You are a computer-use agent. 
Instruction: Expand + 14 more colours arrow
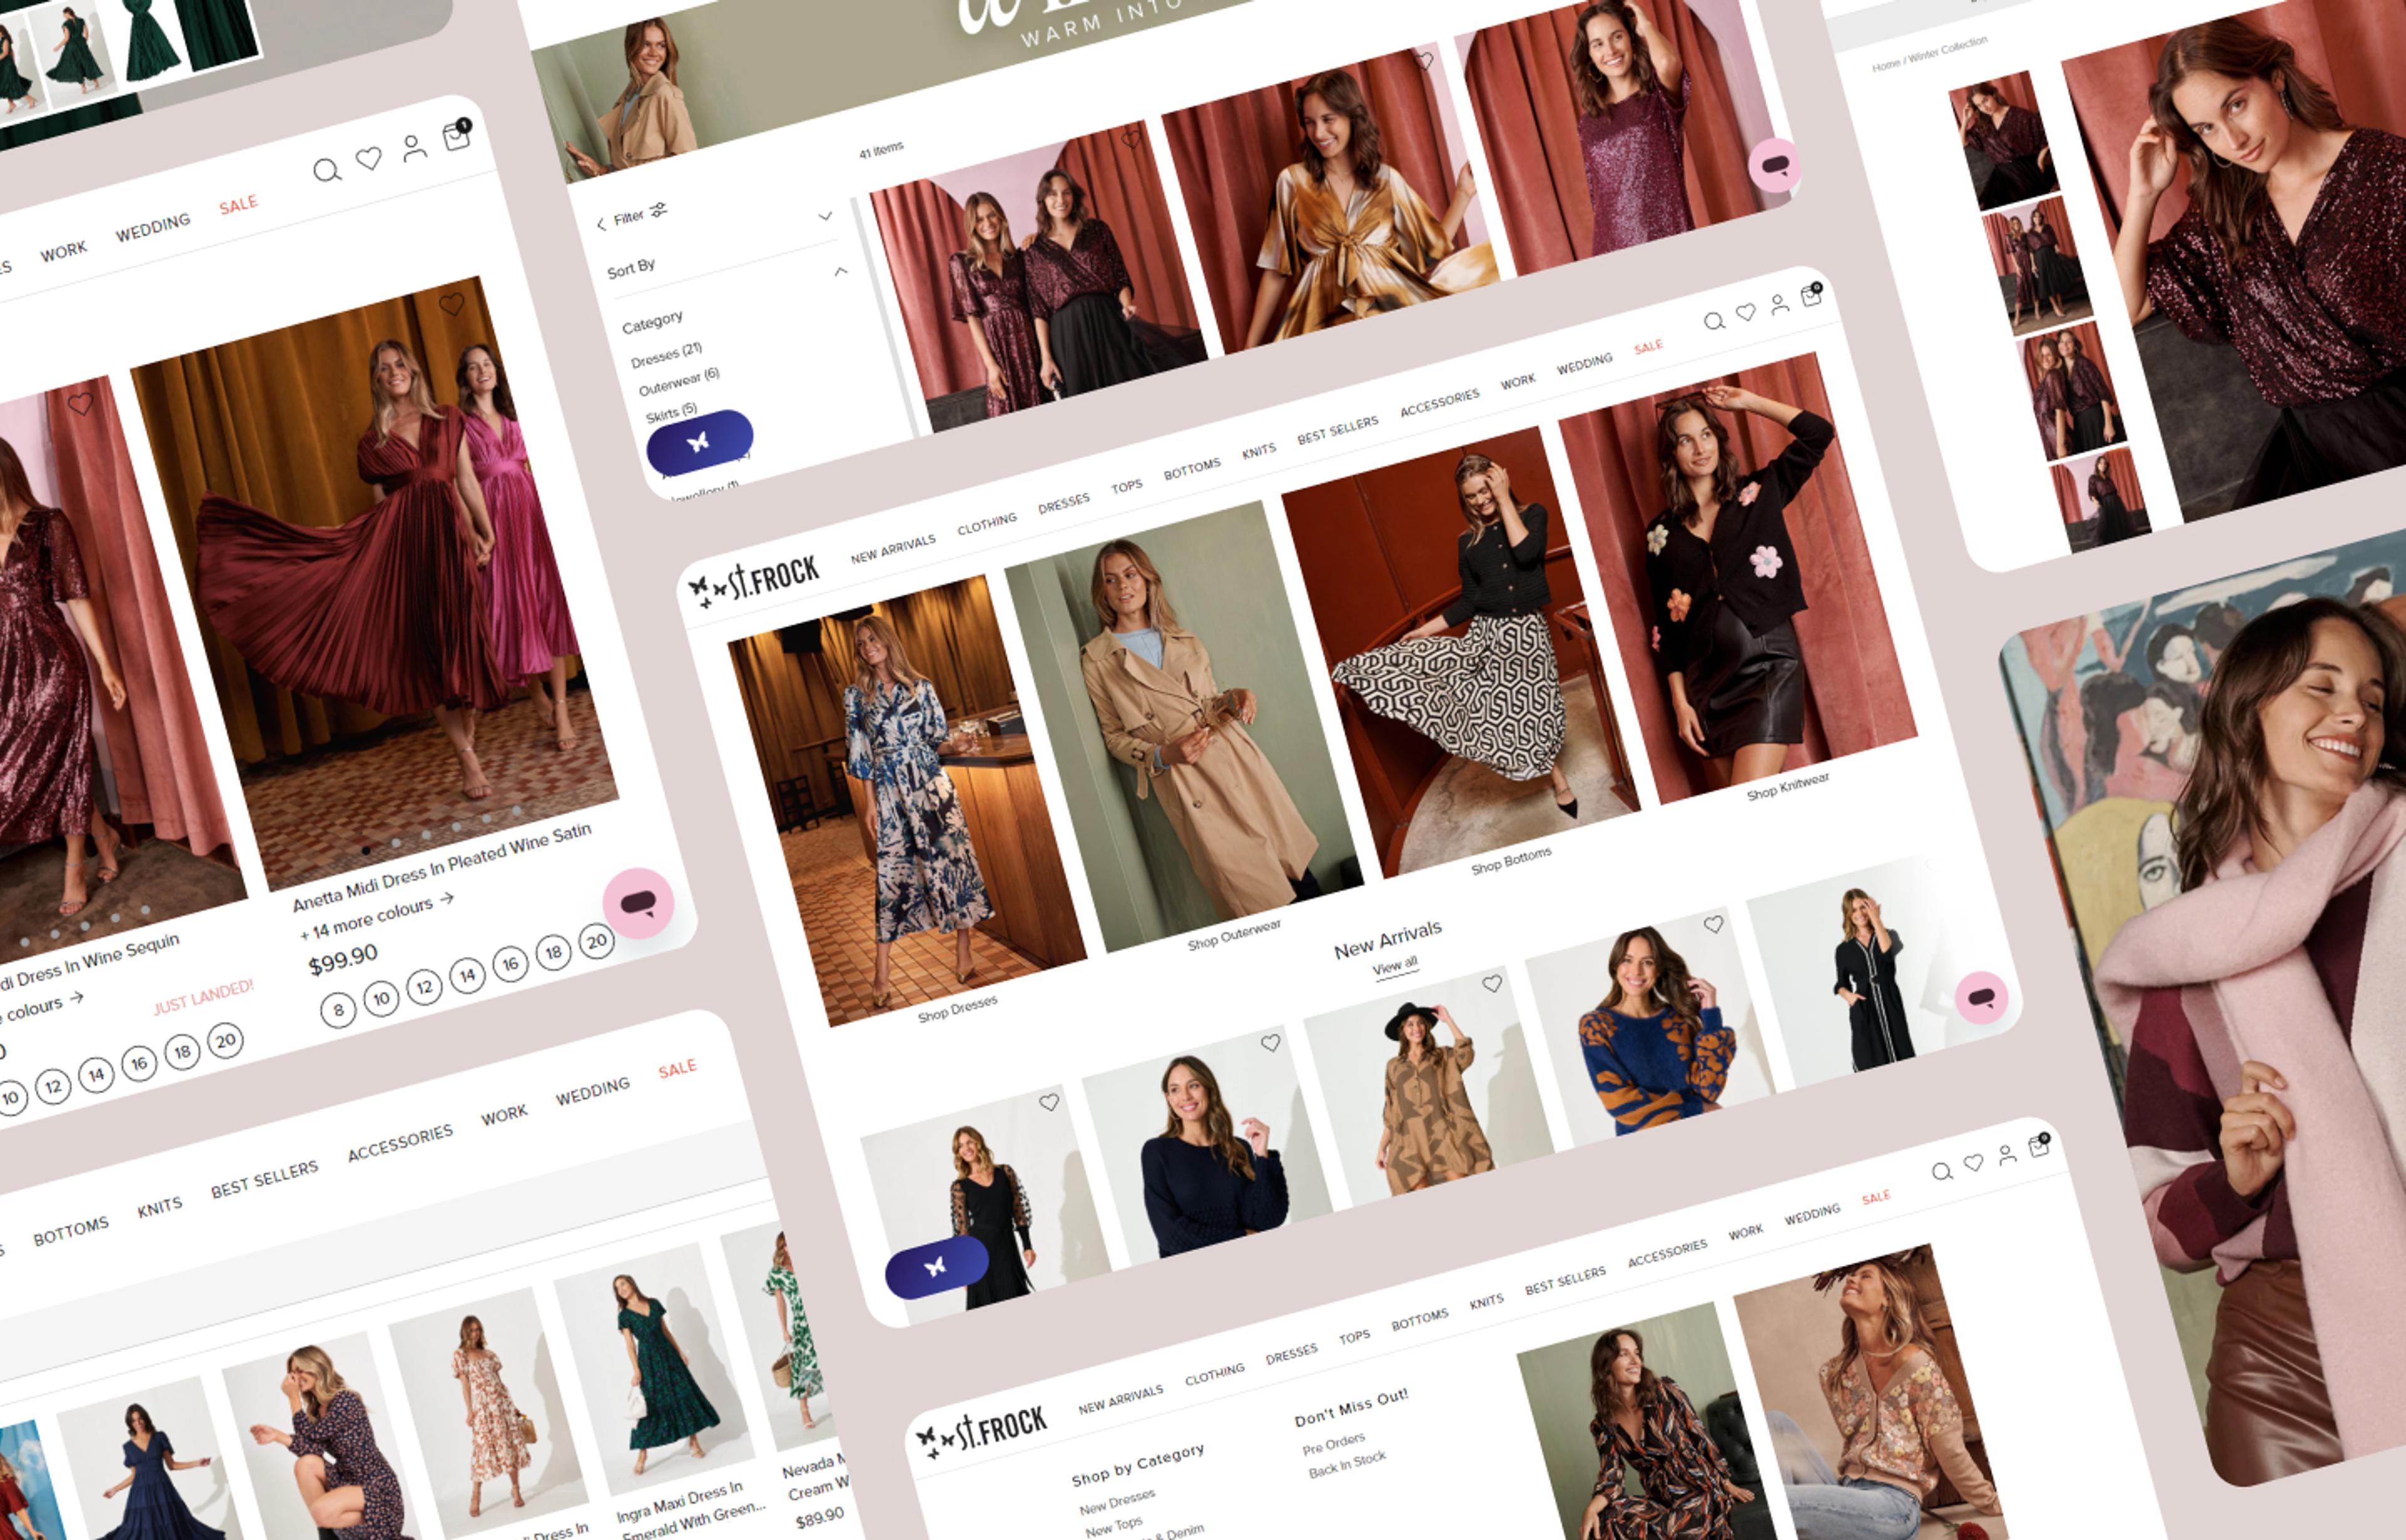click(x=446, y=898)
